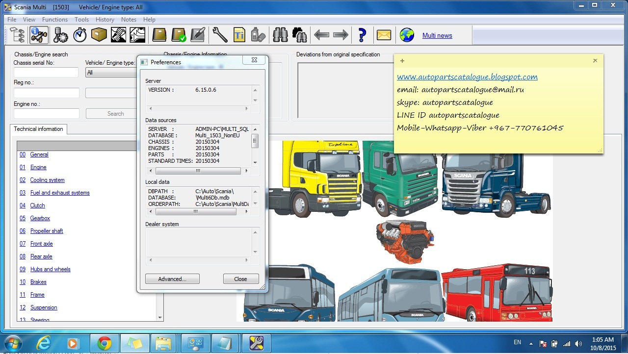Viewport: 628px width, 354px height.
Task: Open the Tools menu
Action: [x=82, y=20]
